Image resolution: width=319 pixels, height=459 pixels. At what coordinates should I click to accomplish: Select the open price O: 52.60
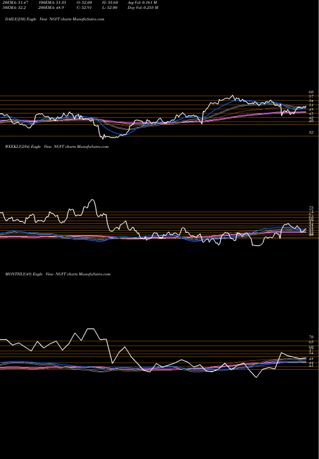(84, 3)
